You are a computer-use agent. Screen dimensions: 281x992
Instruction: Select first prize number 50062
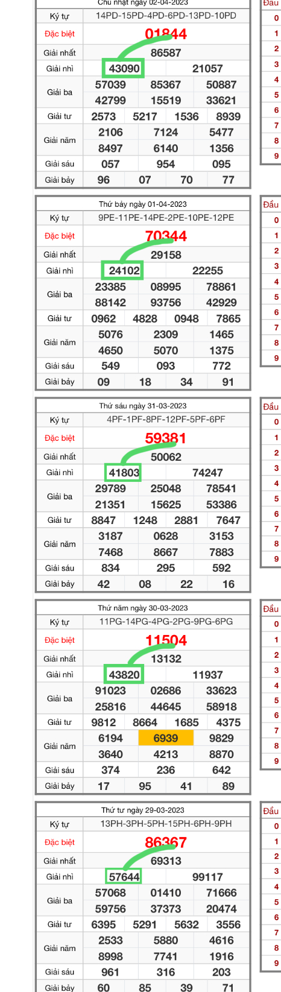tap(166, 457)
